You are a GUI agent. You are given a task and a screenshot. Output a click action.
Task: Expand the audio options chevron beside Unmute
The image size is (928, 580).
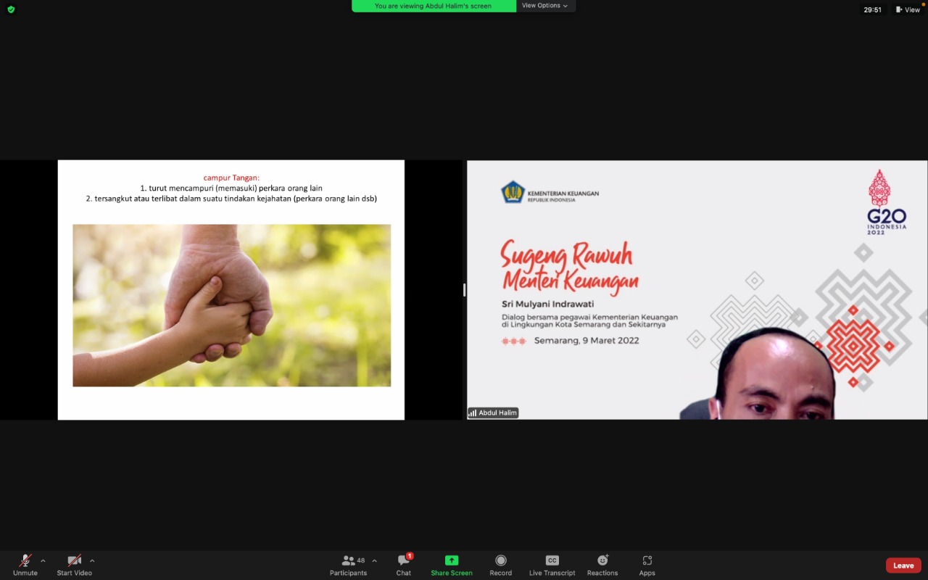coord(43,560)
